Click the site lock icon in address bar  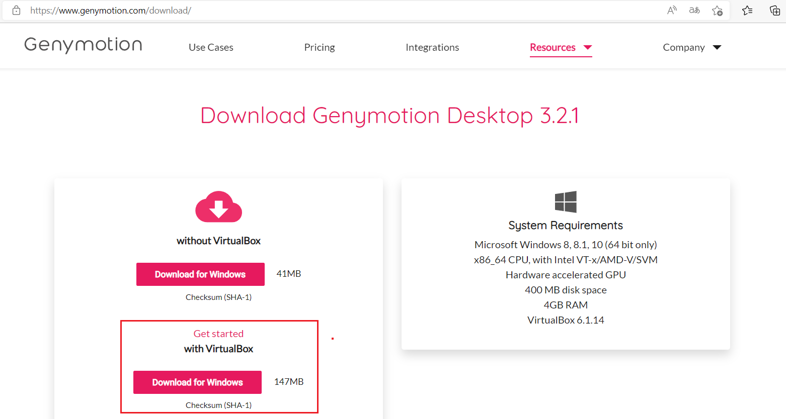16,10
